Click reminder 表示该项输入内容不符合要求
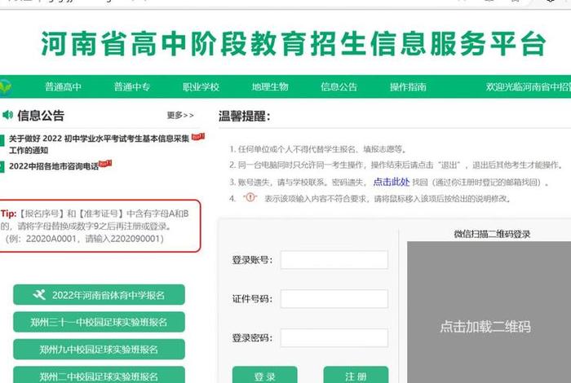This screenshot has width=571, height=383. [x=388, y=199]
